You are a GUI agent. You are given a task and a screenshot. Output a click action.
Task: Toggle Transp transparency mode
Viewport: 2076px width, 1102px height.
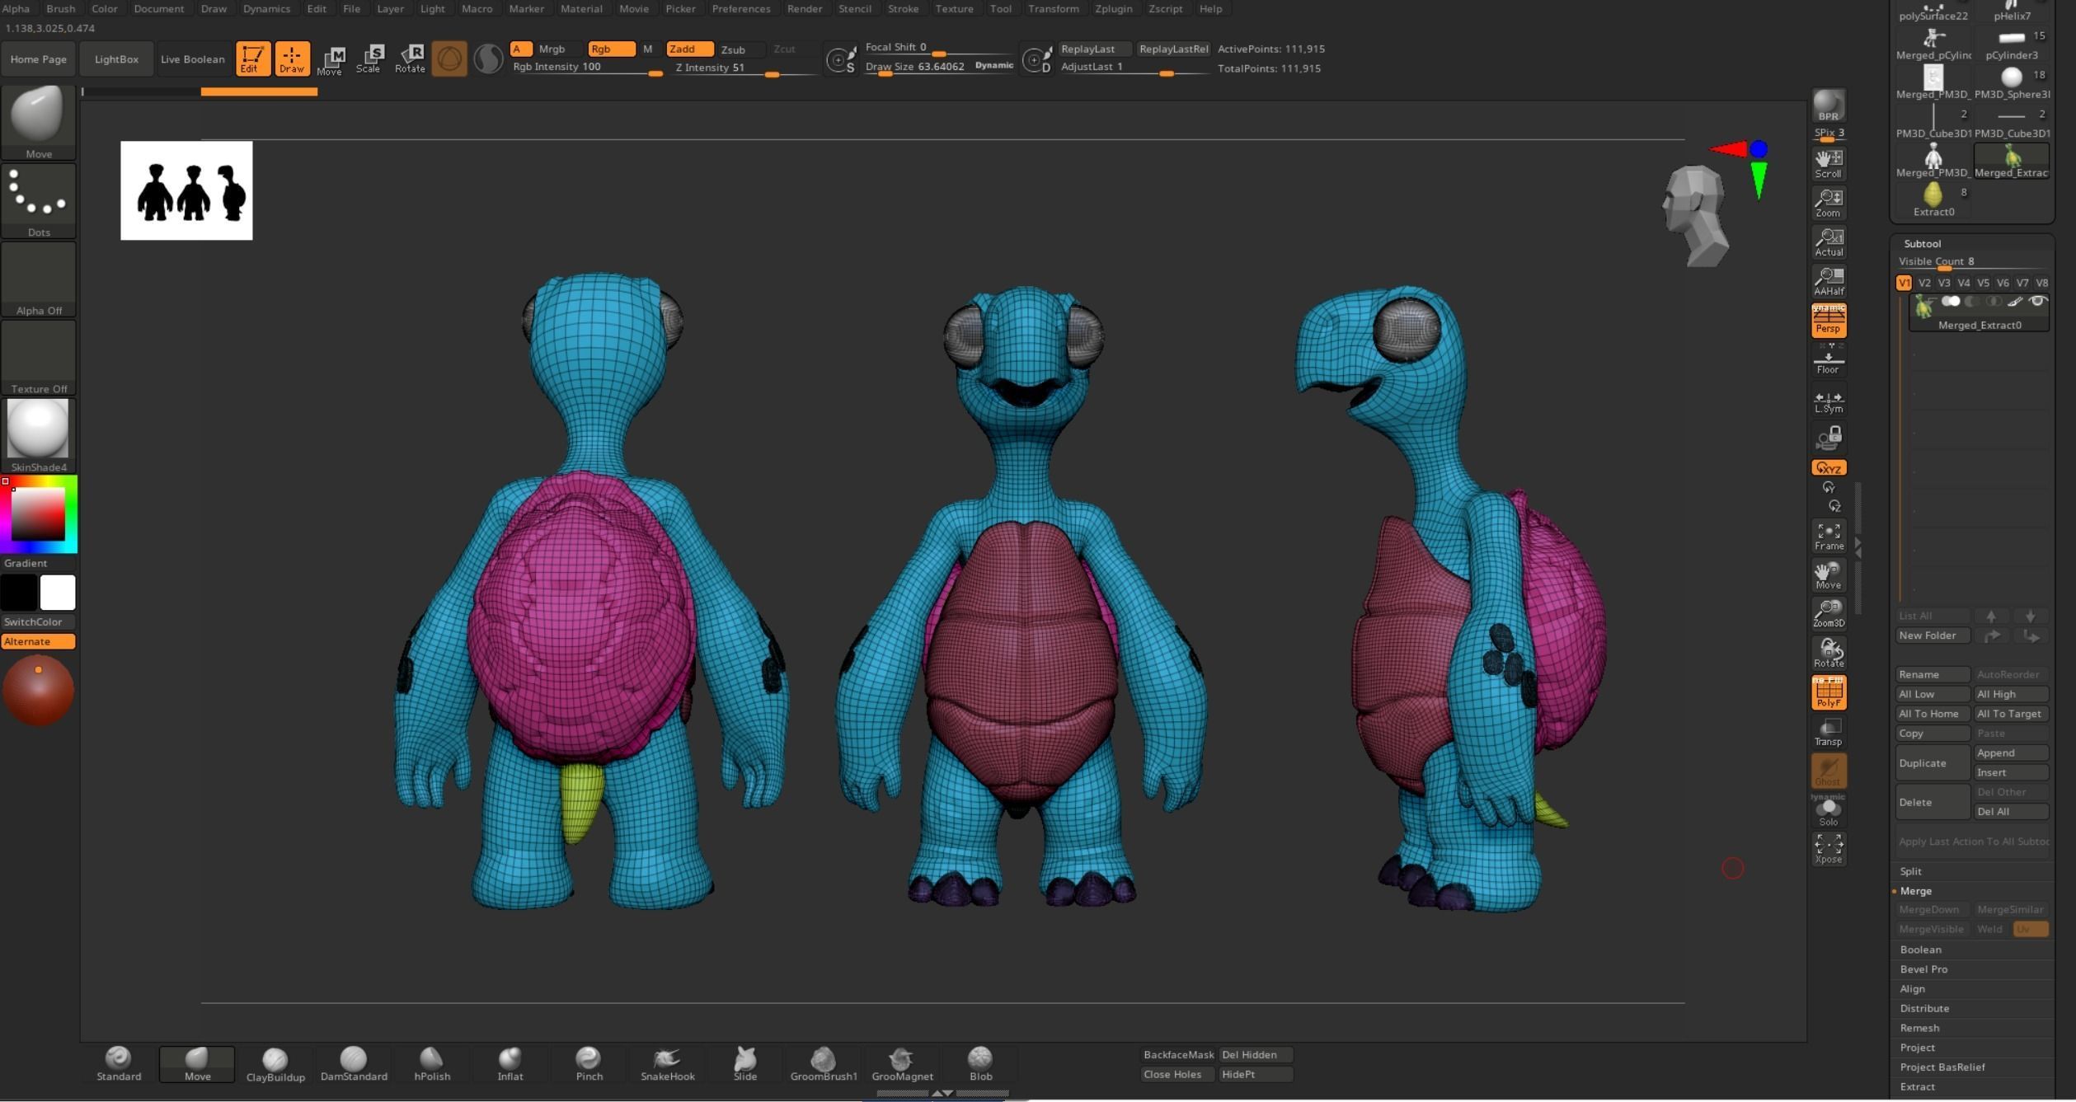(x=1828, y=732)
